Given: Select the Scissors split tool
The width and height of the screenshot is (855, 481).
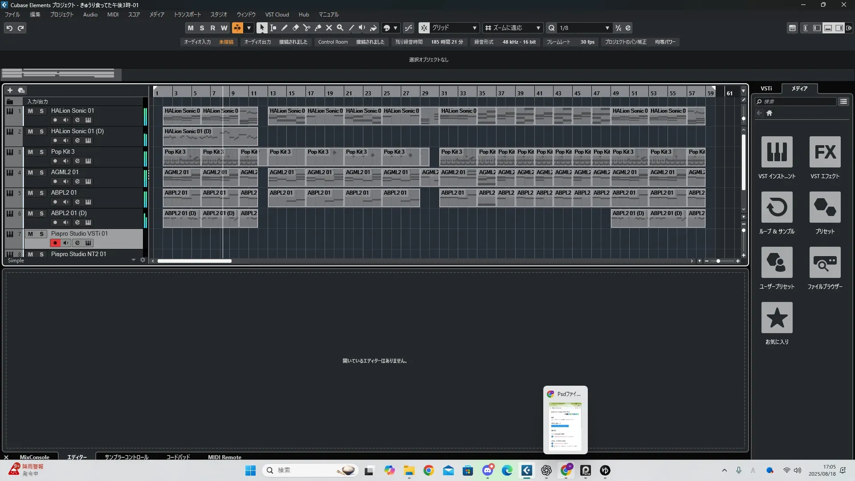Looking at the screenshot, I should click(306, 28).
